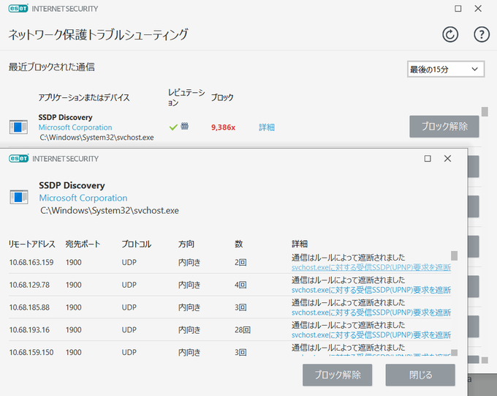Open Microsoft Corporation link in details dialog
The width and height of the screenshot is (497, 396).
pos(83,198)
